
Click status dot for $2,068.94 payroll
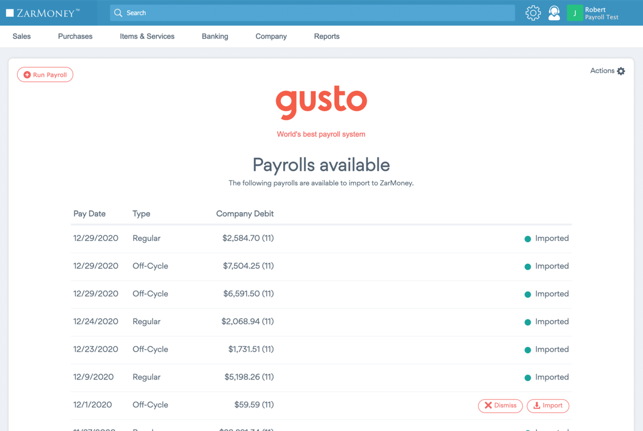[x=528, y=322]
